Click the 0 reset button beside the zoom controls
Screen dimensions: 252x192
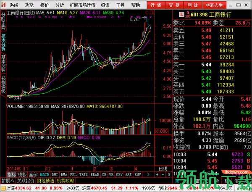tap(169, 174)
